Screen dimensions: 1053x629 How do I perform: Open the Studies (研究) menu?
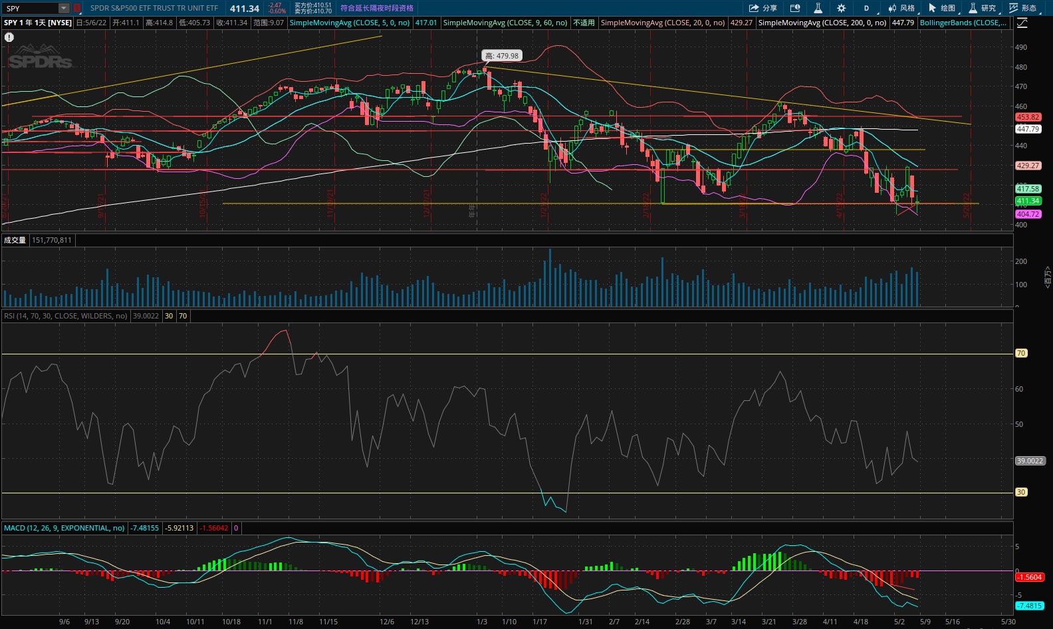(983, 8)
